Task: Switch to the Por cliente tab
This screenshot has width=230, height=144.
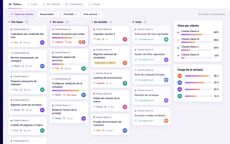Action: point(51,4)
